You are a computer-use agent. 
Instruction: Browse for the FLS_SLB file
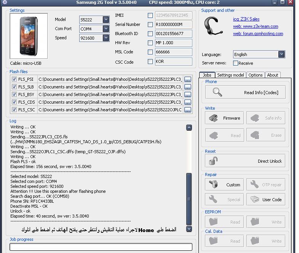188,87
